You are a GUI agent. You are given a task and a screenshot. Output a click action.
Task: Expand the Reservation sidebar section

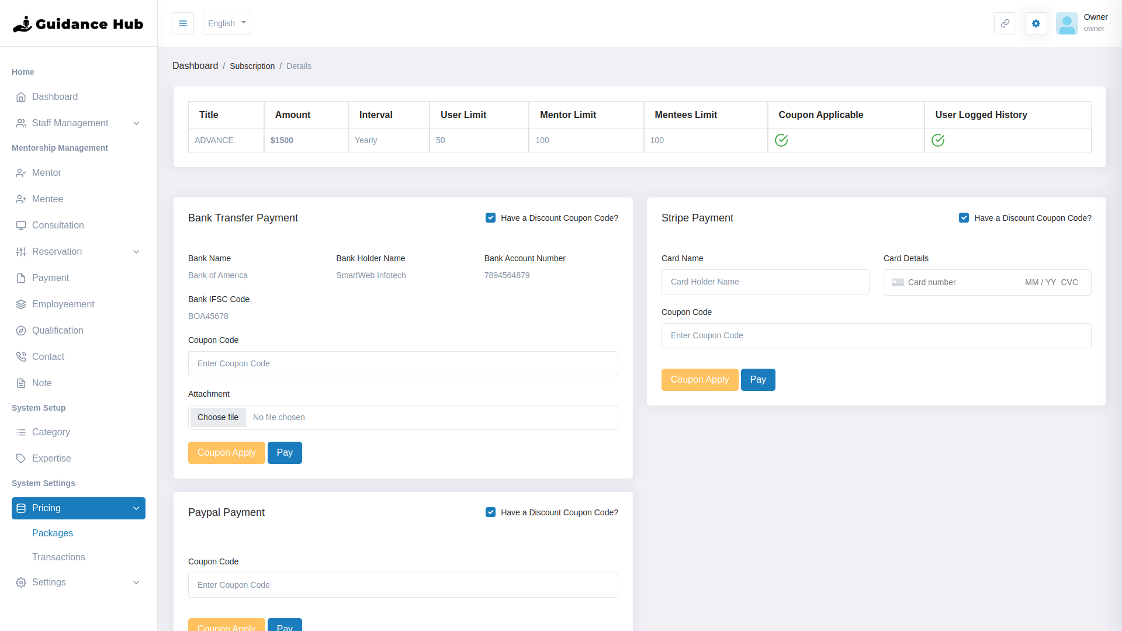(x=57, y=251)
